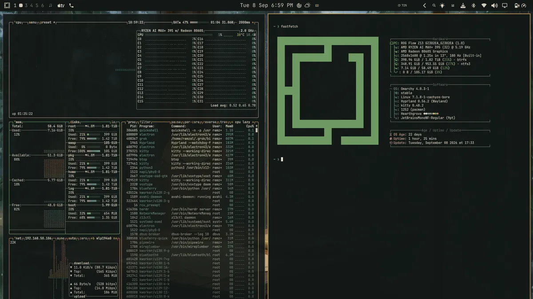Open the search magnifier icon in tray
The image size is (533, 299).
coord(434,5)
